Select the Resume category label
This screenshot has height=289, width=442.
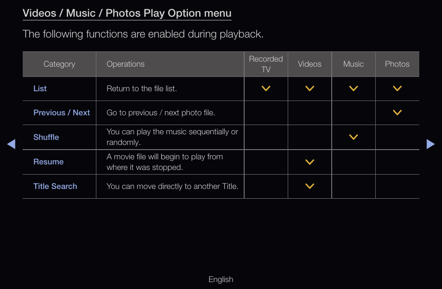(x=49, y=162)
